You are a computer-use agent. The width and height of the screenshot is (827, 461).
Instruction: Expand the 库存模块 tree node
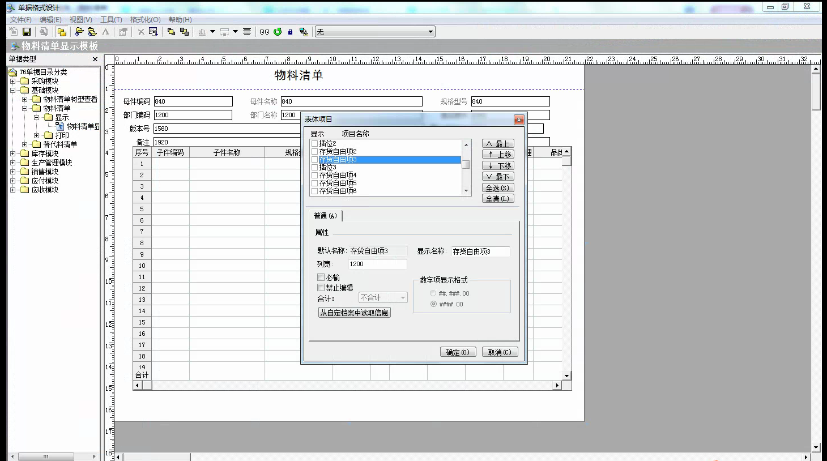tap(13, 153)
